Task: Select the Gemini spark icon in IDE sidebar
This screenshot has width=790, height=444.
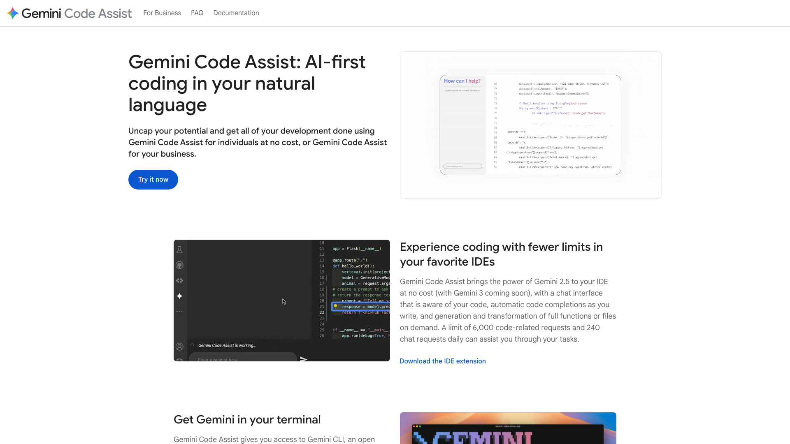Action: [179, 296]
